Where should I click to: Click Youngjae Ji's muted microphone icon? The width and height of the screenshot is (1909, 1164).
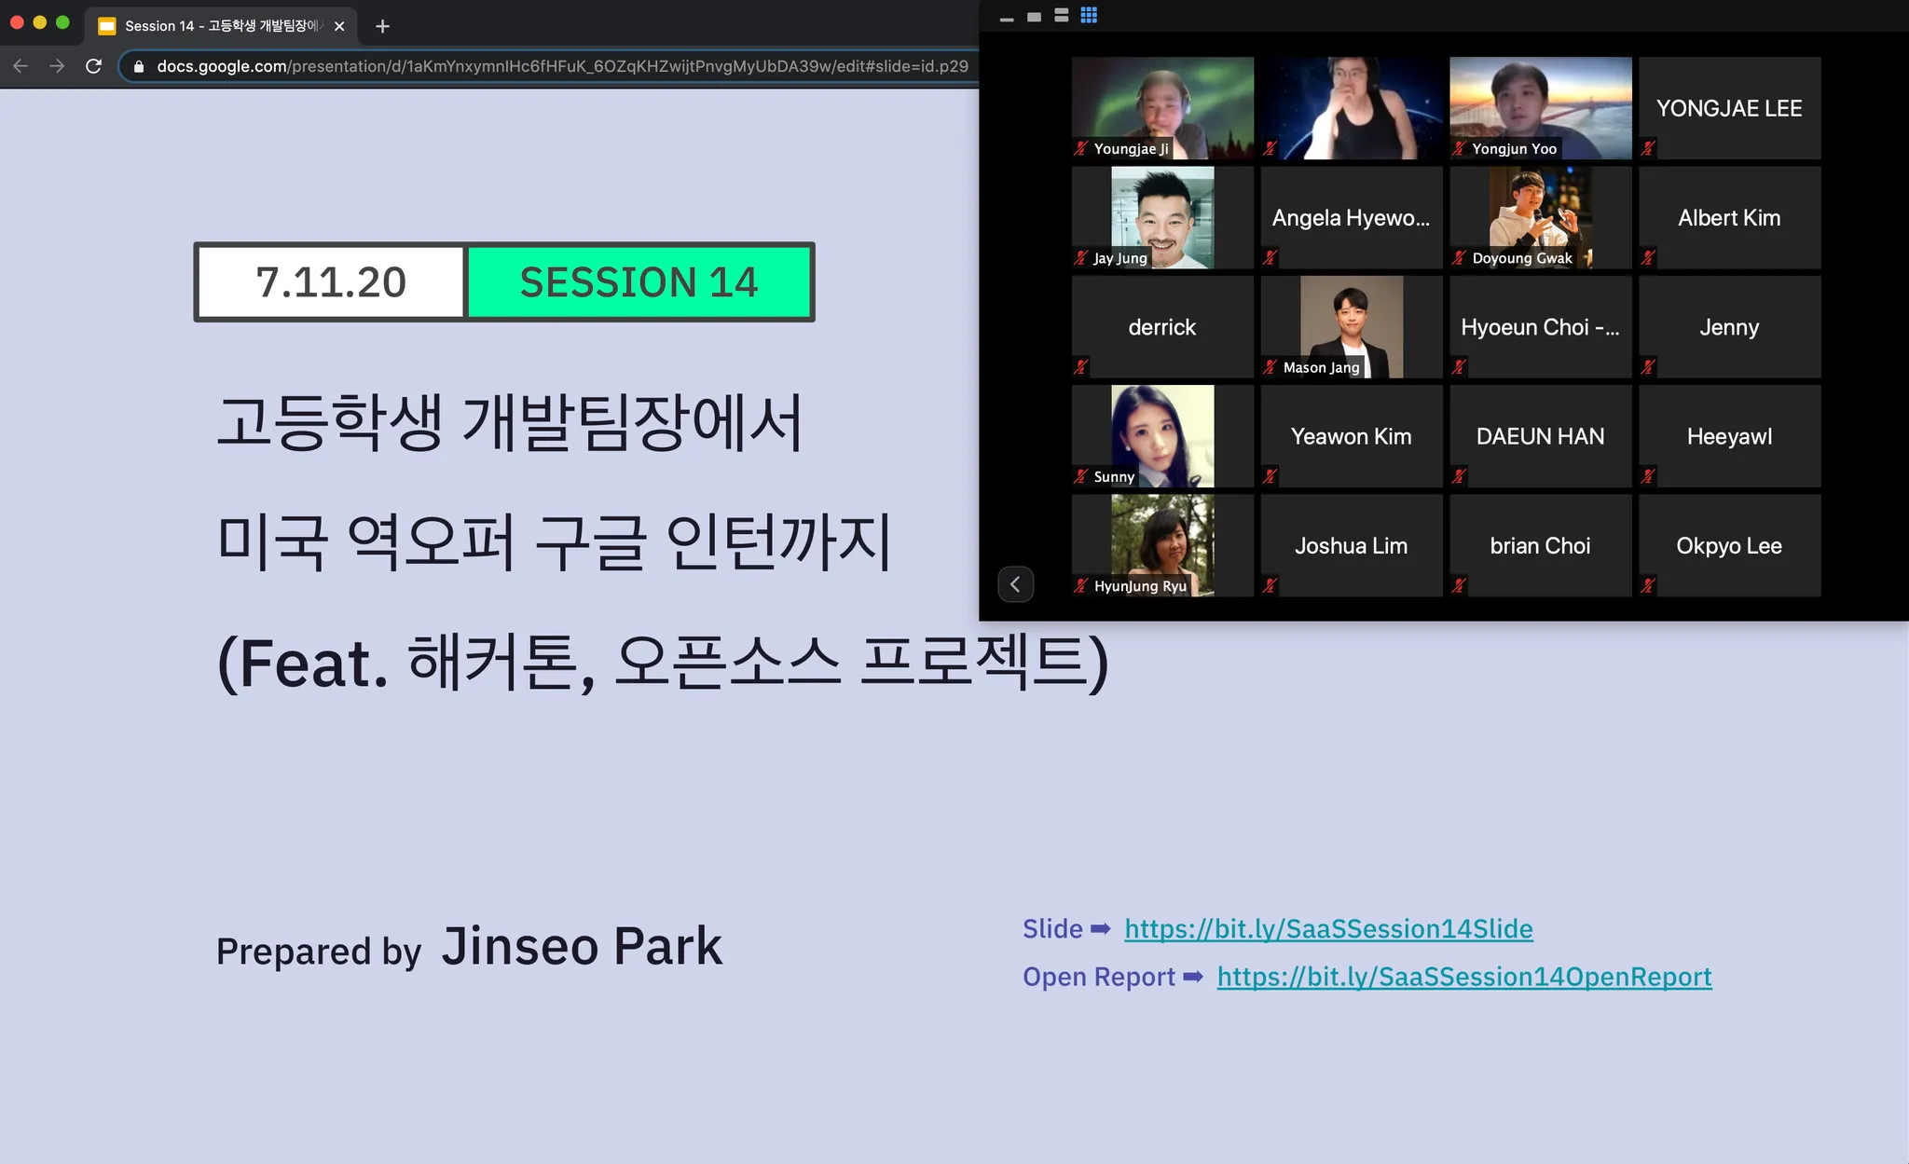tap(1081, 148)
